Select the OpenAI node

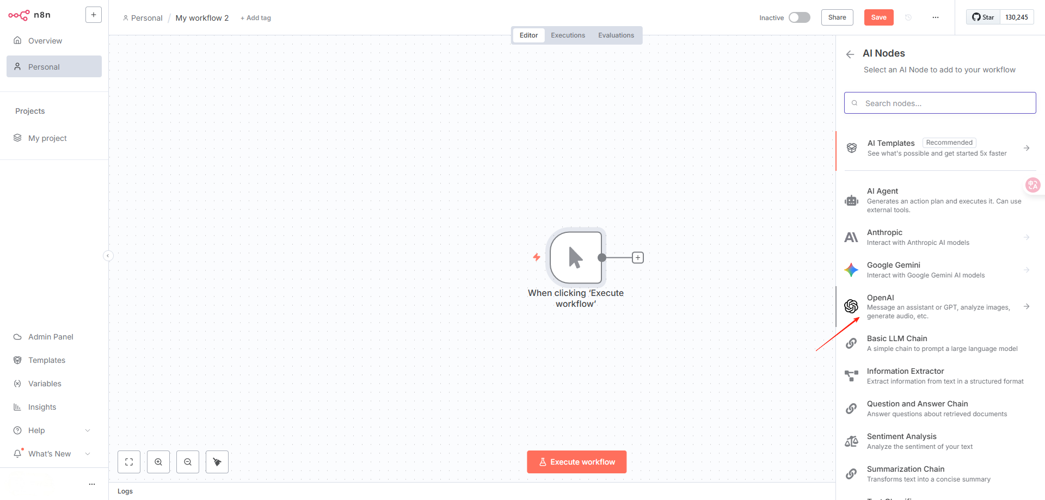(940, 306)
